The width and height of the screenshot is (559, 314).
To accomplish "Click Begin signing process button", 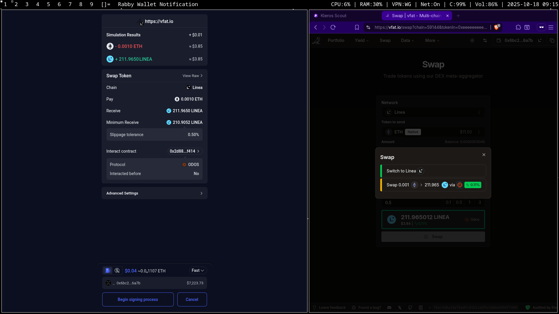I will (138, 299).
